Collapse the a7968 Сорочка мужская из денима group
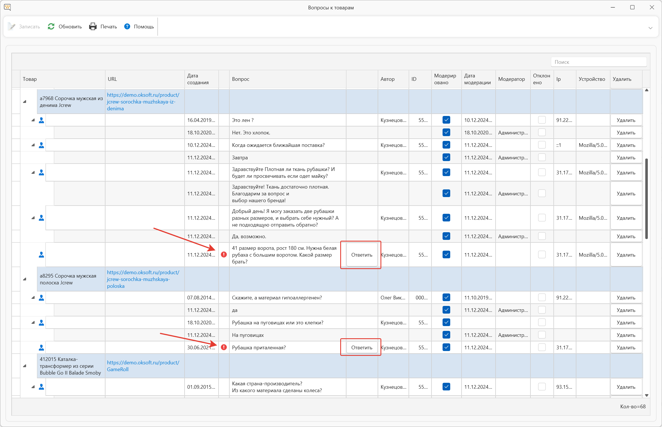This screenshot has width=662, height=427. pos(25,102)
